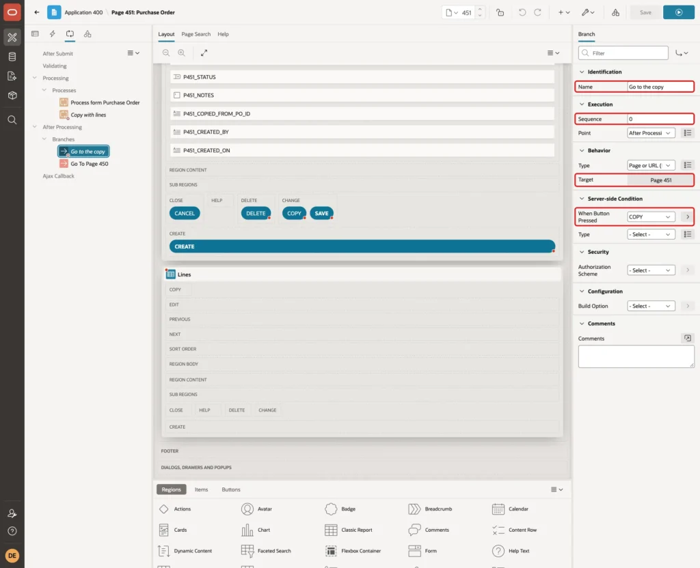
Task: Open the administration user-settings icon
Action: point(12,513)
